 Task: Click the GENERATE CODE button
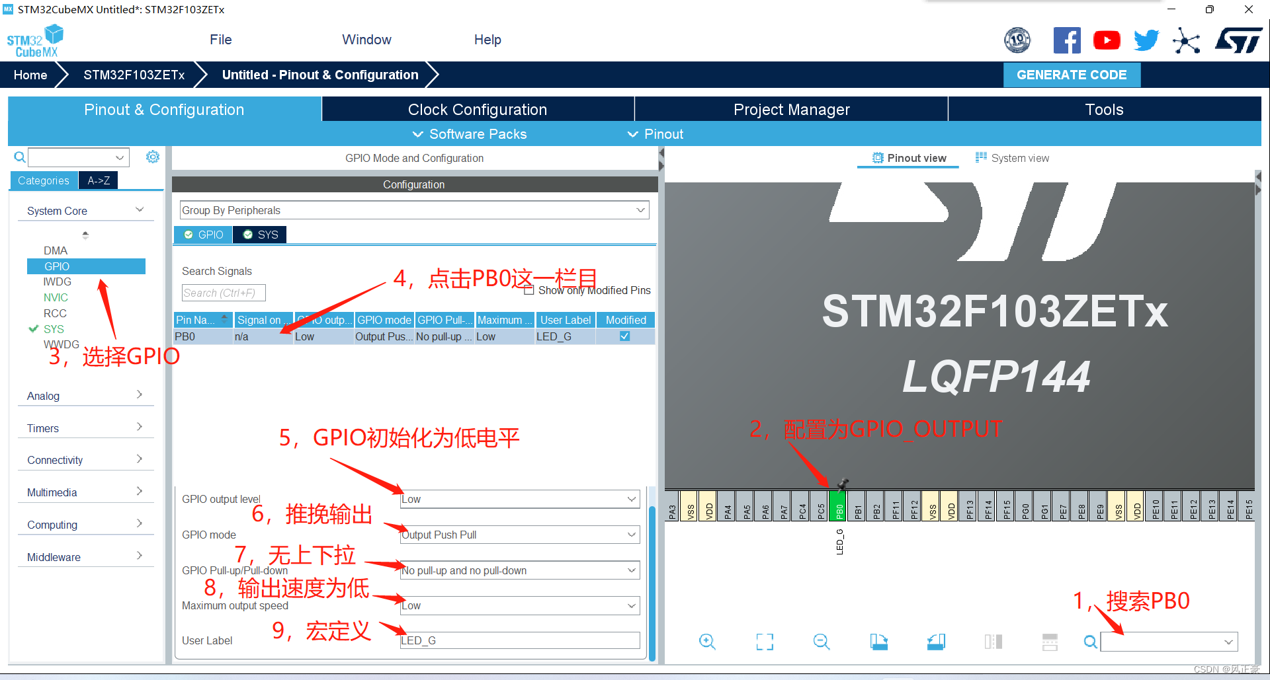pyautogui.click(x=1072, y=75)
